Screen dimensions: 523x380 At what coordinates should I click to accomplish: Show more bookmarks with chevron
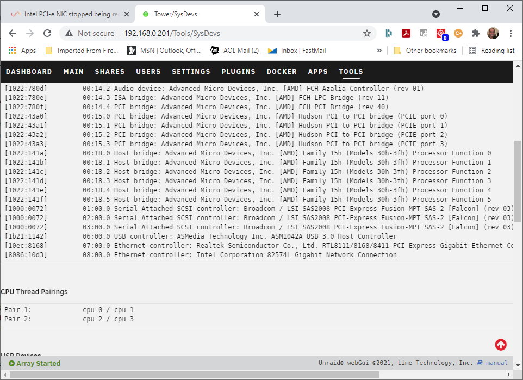(379, 51)
